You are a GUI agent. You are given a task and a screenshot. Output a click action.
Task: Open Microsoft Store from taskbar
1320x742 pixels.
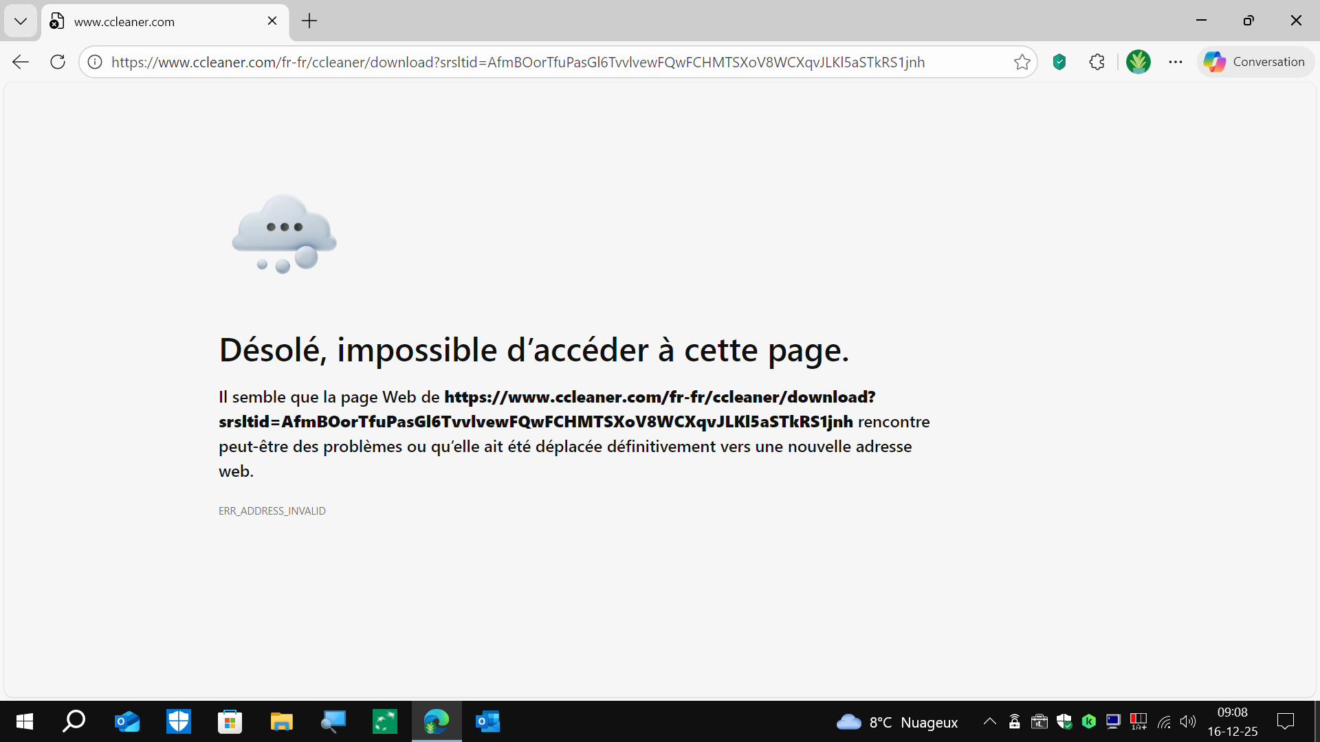(230, 721)
